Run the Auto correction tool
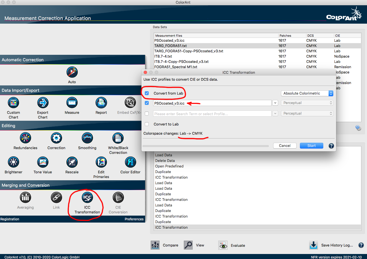367x259 pixels. [x=72, y=72]
